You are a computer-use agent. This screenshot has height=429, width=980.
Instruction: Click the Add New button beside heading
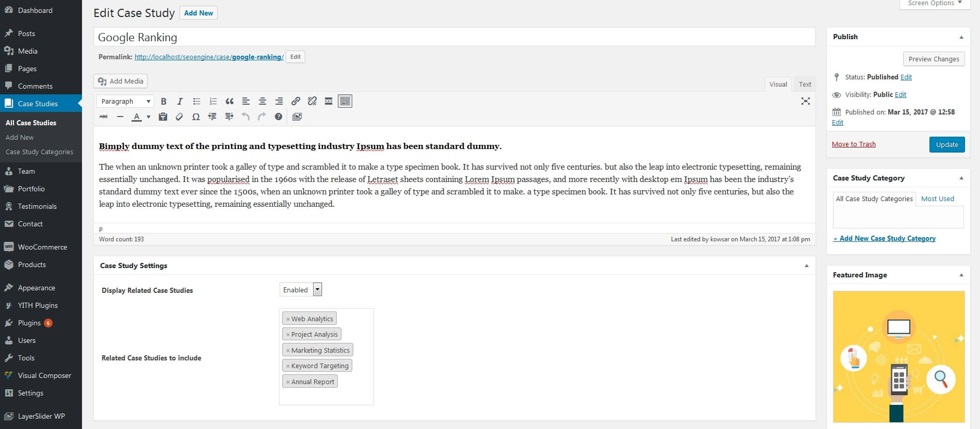point(199,13)
